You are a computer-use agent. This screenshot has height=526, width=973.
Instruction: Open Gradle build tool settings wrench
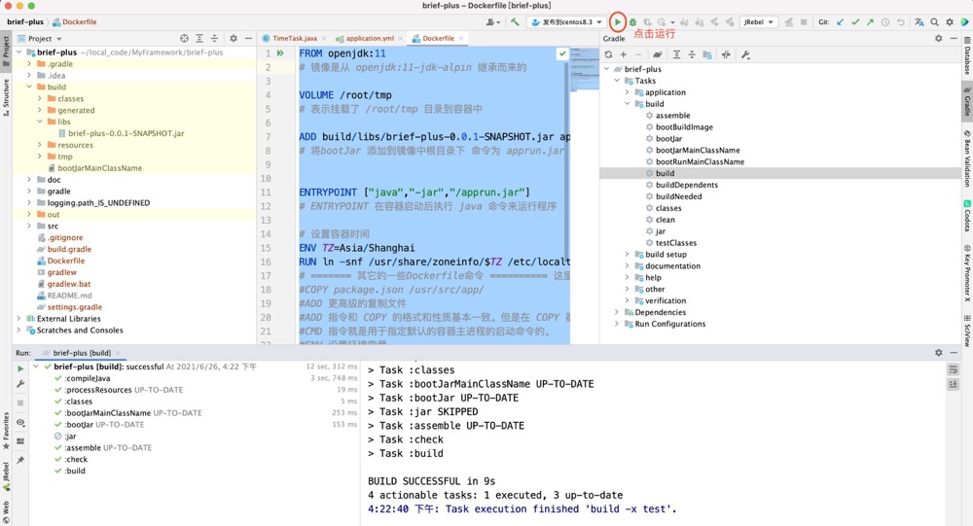pos(745,54)
